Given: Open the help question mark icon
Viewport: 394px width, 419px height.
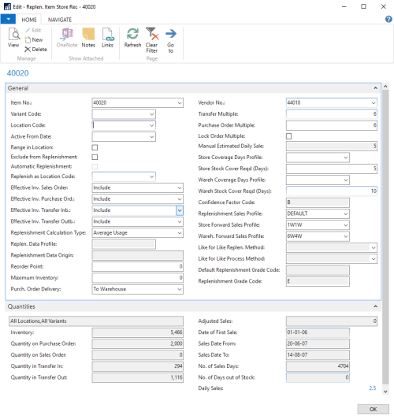Looking at the screenshot, I should pyautogui.click(x=388, y=19).
